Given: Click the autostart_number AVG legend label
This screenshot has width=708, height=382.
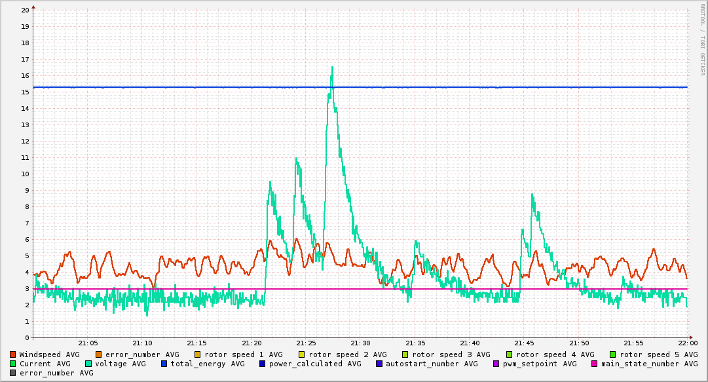Looking at the screenshot, I should (432, 364).
